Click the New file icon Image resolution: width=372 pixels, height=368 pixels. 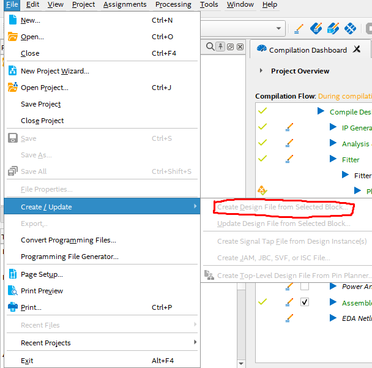[13, 20]
